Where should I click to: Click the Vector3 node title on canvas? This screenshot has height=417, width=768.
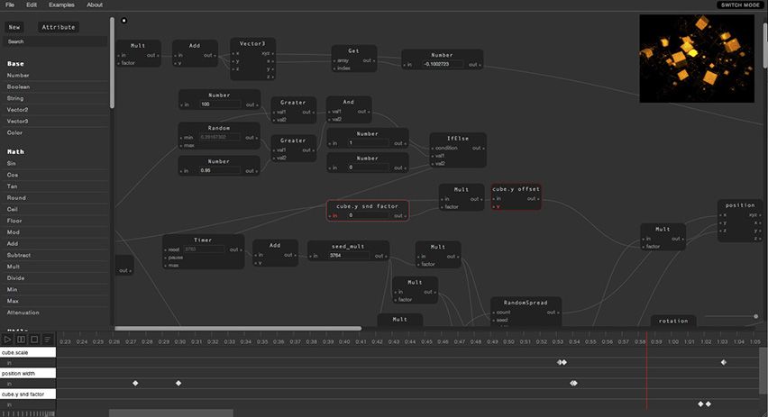coord(252,43)
